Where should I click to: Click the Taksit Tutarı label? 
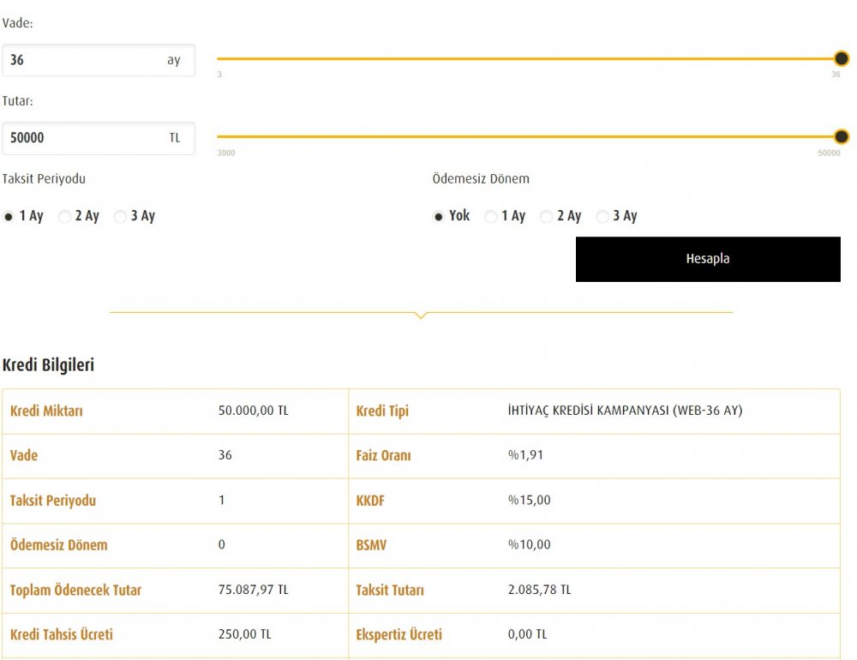[x=390, y=590]
